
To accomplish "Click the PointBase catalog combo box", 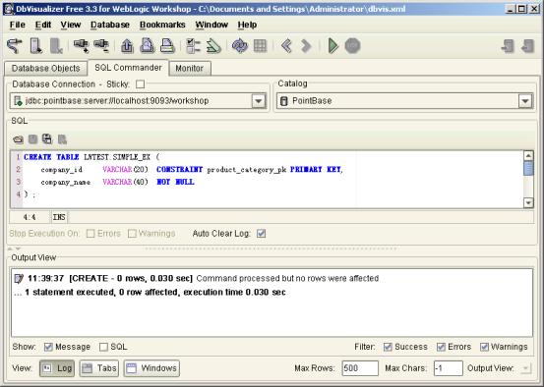I will 404,101.
